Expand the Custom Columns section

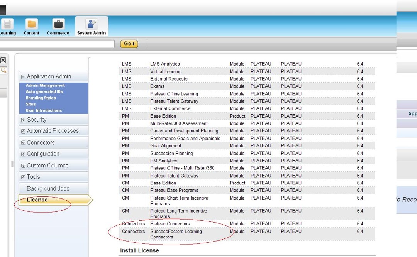(x=24, y=166)
